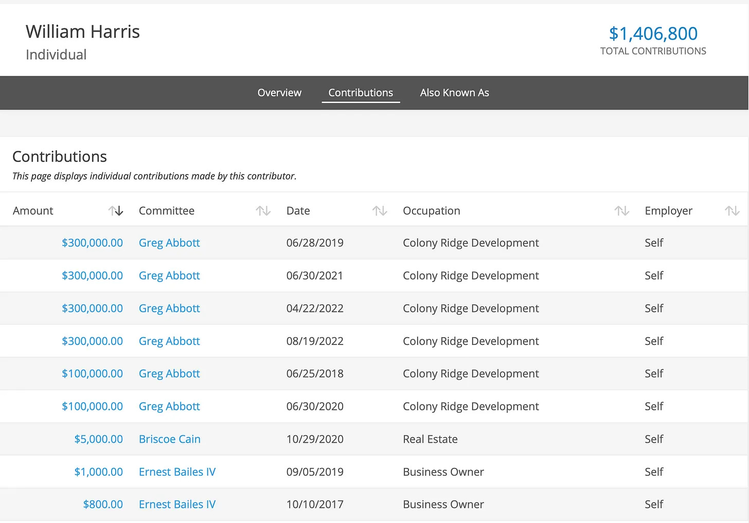Visit Greg Abbott committee in 06/30/2020 row
The height and width of the screenshot is (523, 749).
tap(169, 406)
